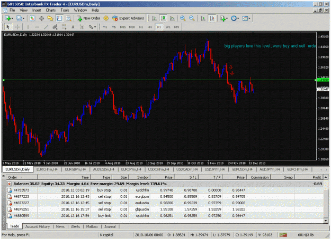Select the Equidistant Channel tool
The height and width of the screenshot is (239, 331).
pos(55,27)
